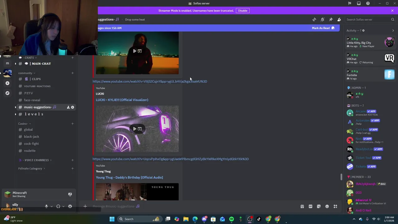This screenshot has width=398, height=224.
Task: Expand the Private Category
Action: 31,169
